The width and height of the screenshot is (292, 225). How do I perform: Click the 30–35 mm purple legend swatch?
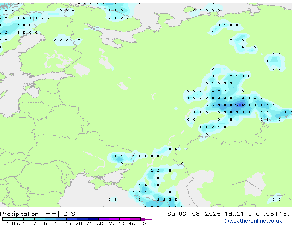coord(104,219)
